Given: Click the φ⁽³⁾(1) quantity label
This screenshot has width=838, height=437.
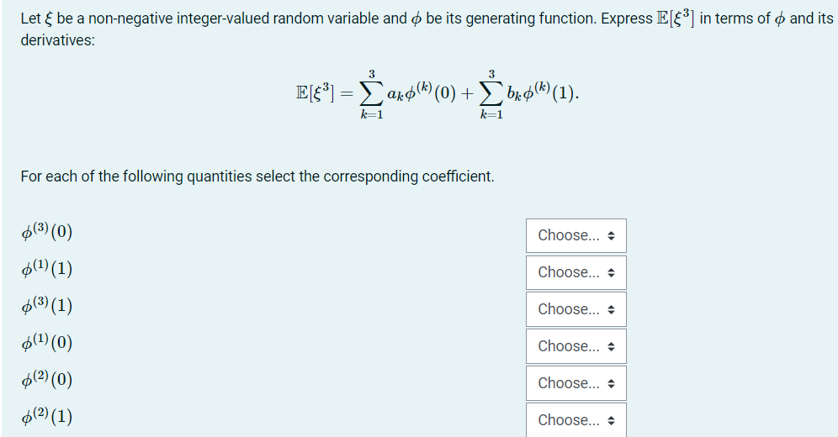Looking at the screenshot, I should 46,305.
